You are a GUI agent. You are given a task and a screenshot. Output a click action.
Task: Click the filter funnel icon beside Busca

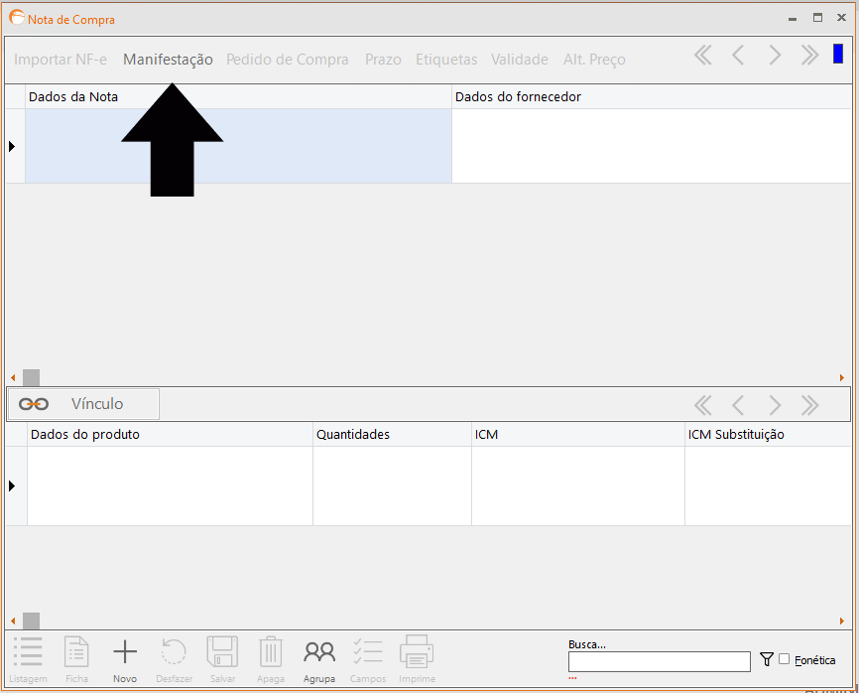(x=767, y=659)
